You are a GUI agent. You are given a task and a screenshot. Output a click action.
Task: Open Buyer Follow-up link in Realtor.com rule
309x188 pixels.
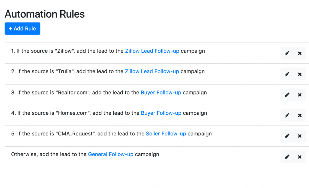point(161,93)
